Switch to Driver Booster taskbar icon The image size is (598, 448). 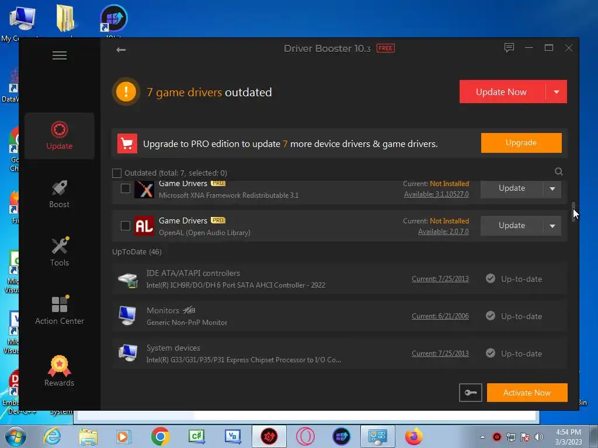(269, 436)
